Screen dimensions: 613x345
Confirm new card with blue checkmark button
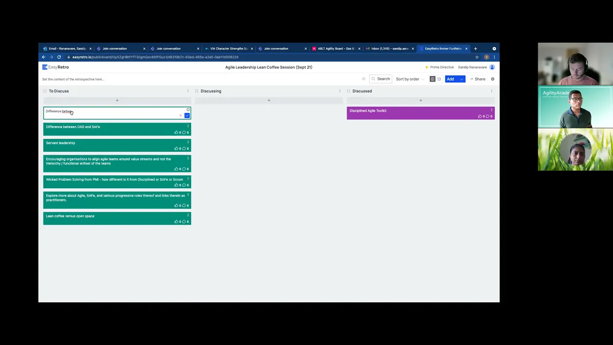187,115
